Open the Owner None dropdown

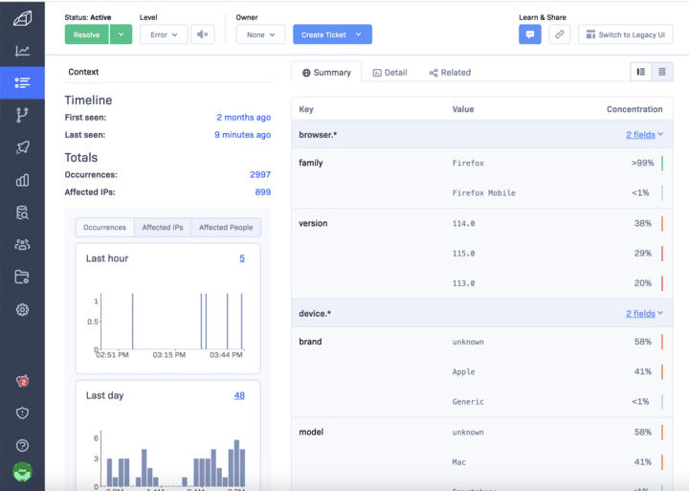260,34
